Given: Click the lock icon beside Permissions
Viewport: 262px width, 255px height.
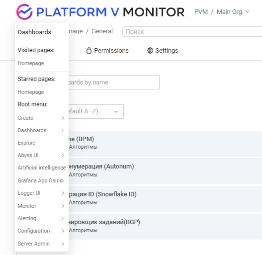Looking at the screenshot, I should click(x=89, y=51).
